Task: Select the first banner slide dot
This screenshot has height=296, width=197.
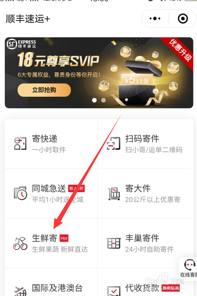Action: point(95,100)
